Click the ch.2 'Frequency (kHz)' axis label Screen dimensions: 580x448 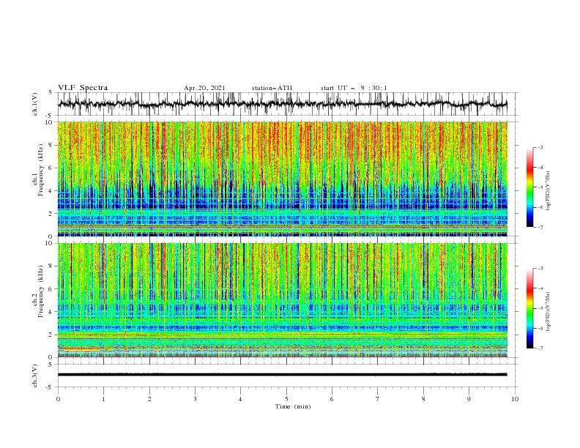41,291
